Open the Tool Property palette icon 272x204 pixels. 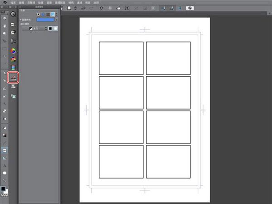pyautogui.click(x=13, y=32)
